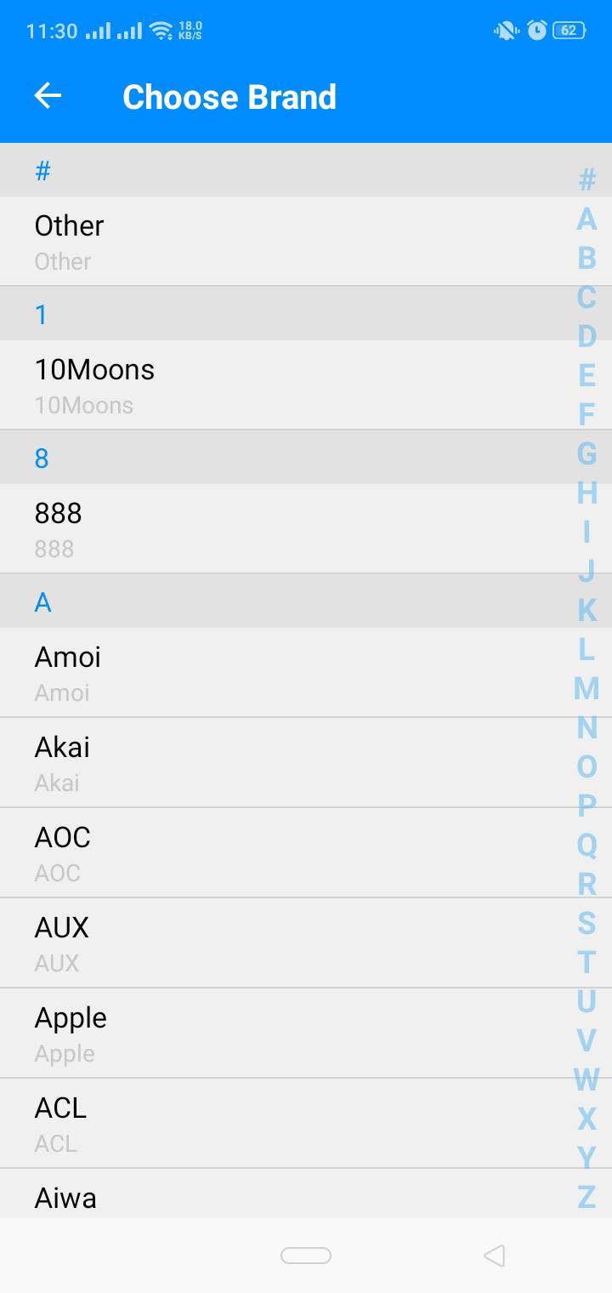This screenshot has width=612, height=1293.
Task: Jump to # in alphabet index
Action: tap(586, 179)
